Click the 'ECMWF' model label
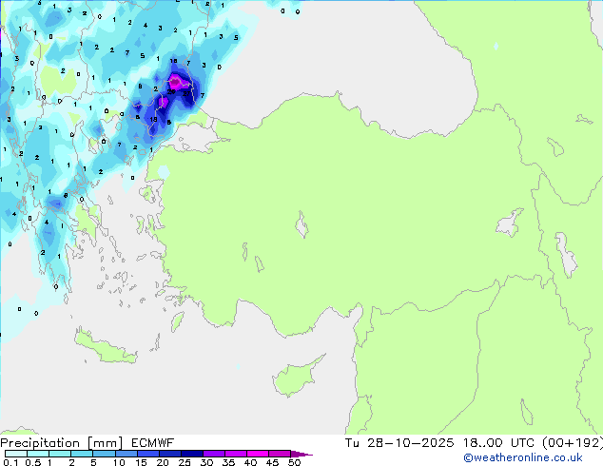 [153, 443]
